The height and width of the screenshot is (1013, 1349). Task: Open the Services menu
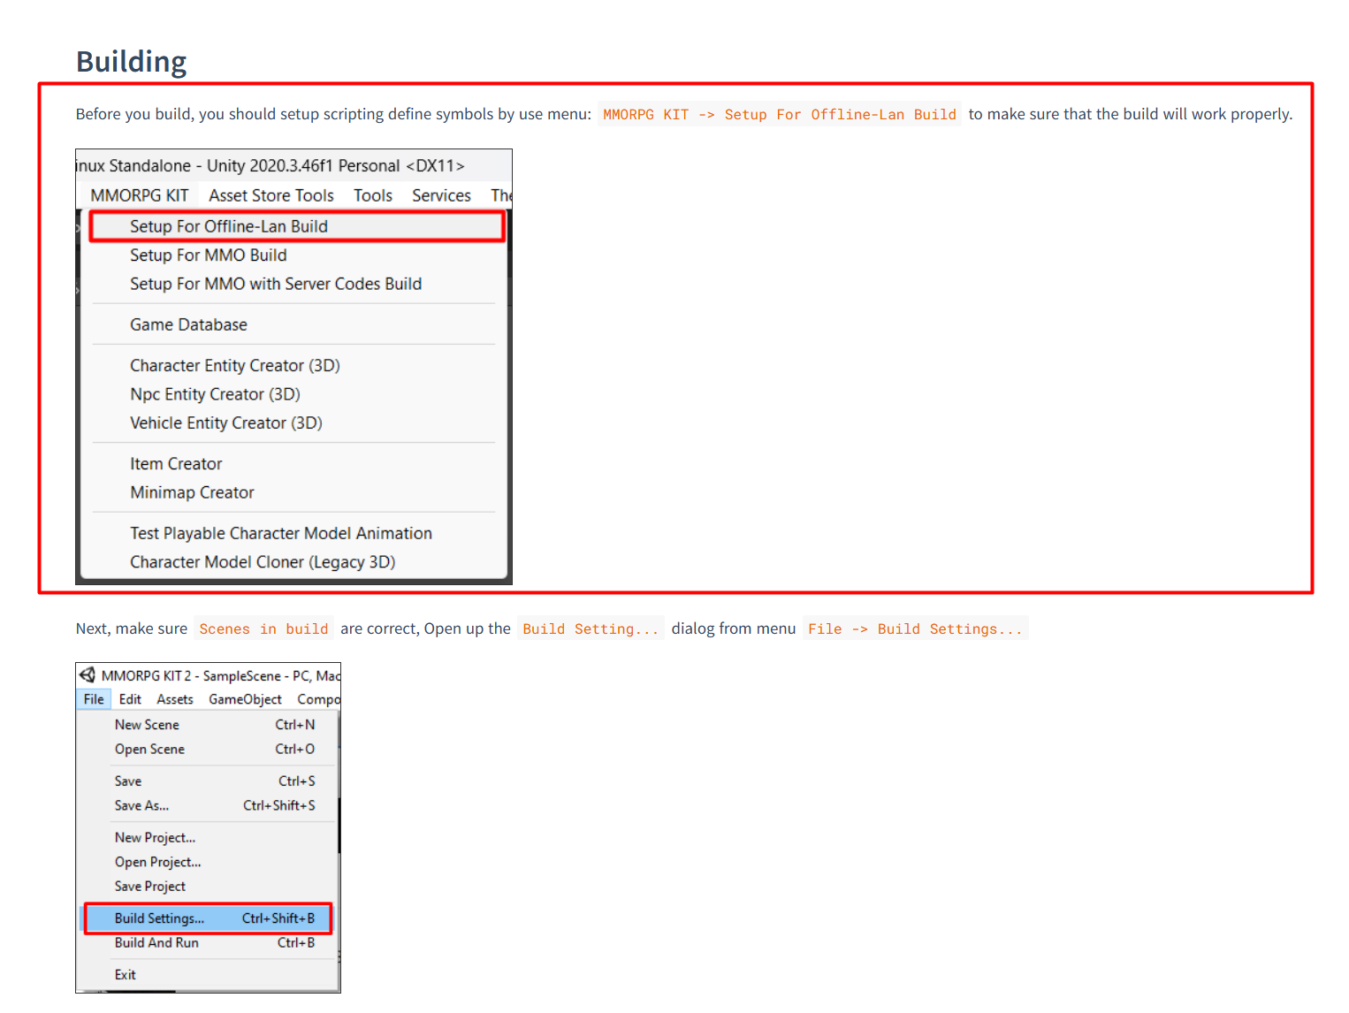click(x=440, y=195)
